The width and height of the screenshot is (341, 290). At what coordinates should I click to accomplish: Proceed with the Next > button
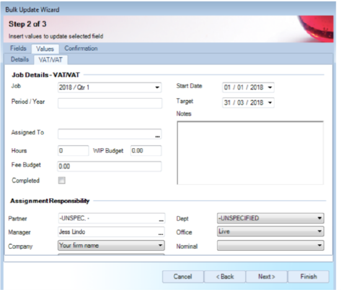267,276
